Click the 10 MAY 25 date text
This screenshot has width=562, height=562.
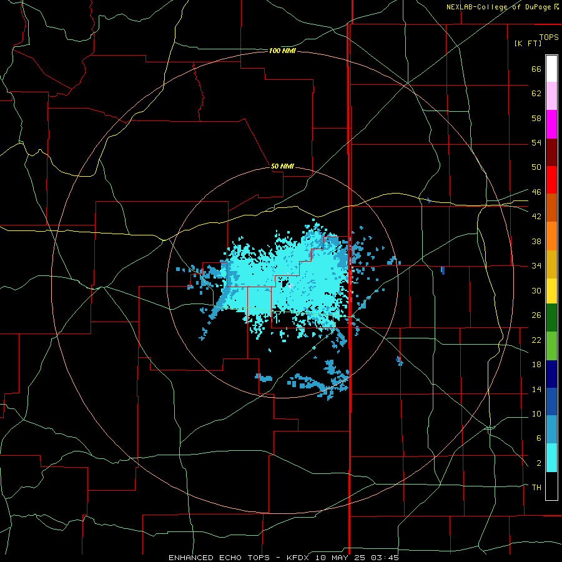[x=342, y=558]
